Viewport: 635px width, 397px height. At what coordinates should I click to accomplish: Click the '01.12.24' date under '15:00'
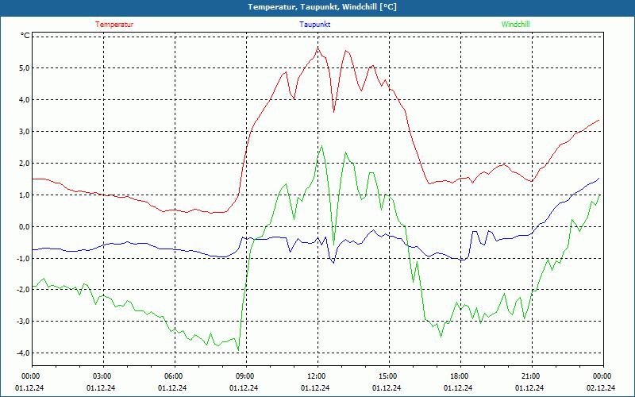pyautogui.click(x=387, y=387)
